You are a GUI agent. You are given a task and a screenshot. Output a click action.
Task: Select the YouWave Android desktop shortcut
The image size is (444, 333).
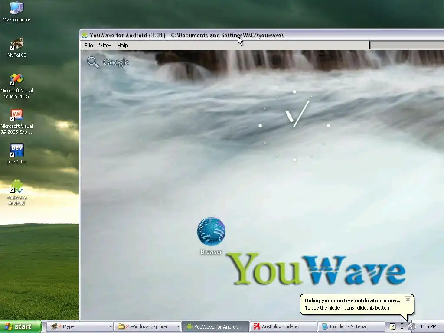point(16,192)
